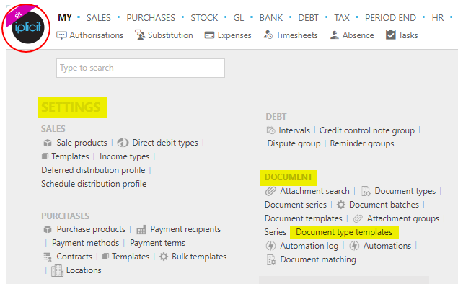The image size is (458, 284).
Task: Open Credit control note group
Action: 367,130
